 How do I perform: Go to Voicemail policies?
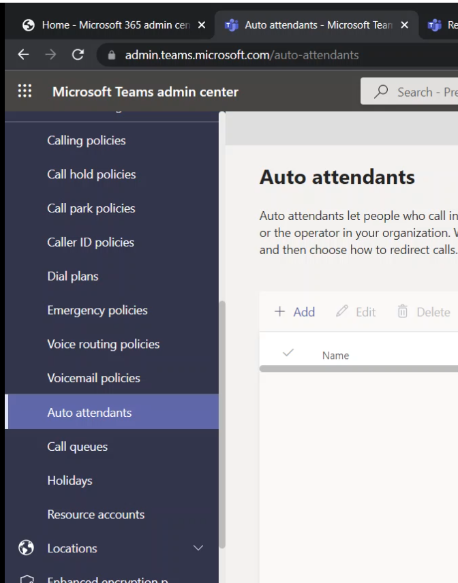(93, 379)
